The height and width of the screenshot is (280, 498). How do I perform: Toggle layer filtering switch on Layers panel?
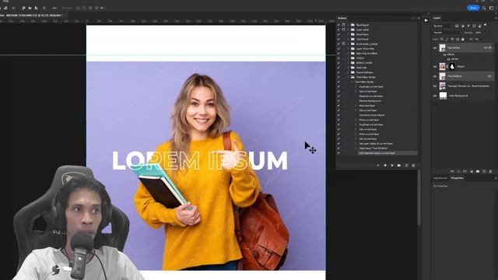(485, 25)
